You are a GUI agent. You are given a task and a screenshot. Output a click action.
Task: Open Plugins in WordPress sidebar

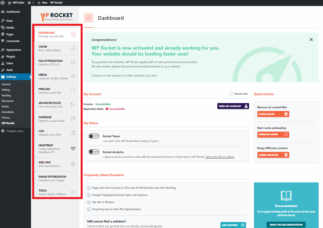(11, 57)
